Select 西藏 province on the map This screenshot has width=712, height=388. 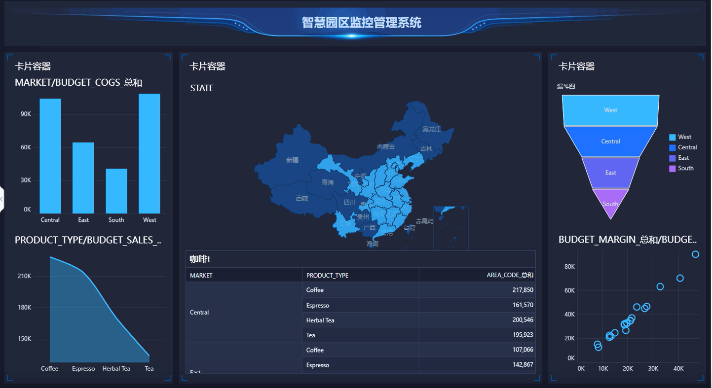pyautogui.click(x=301, y=198)
